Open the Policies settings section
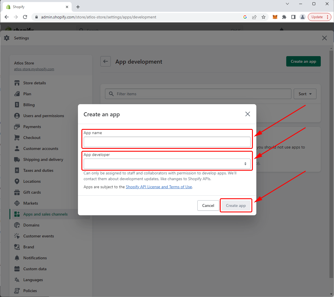The image size is (334, 297). click(30, 291)
